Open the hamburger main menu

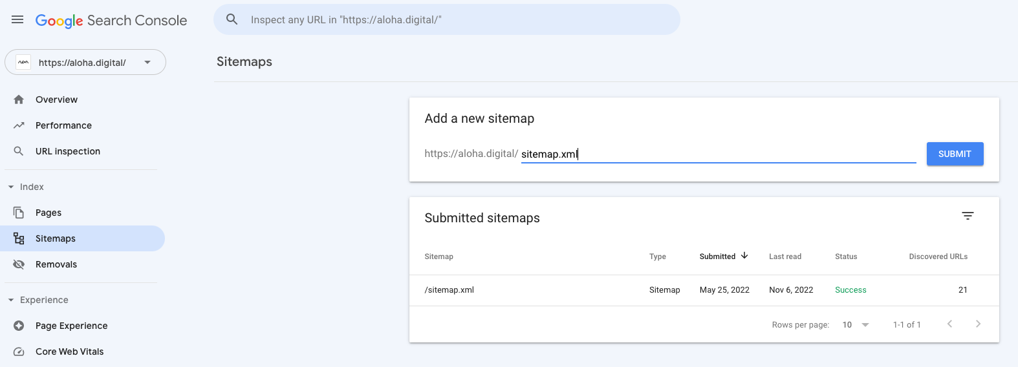[x=17, y=20]
